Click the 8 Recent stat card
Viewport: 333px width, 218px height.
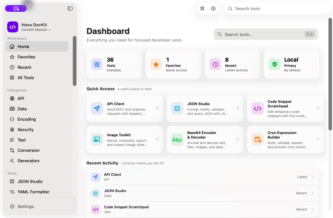233,64
